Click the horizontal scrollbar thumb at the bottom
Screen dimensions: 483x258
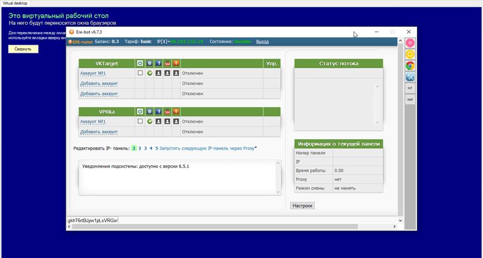tap(215, 226)
